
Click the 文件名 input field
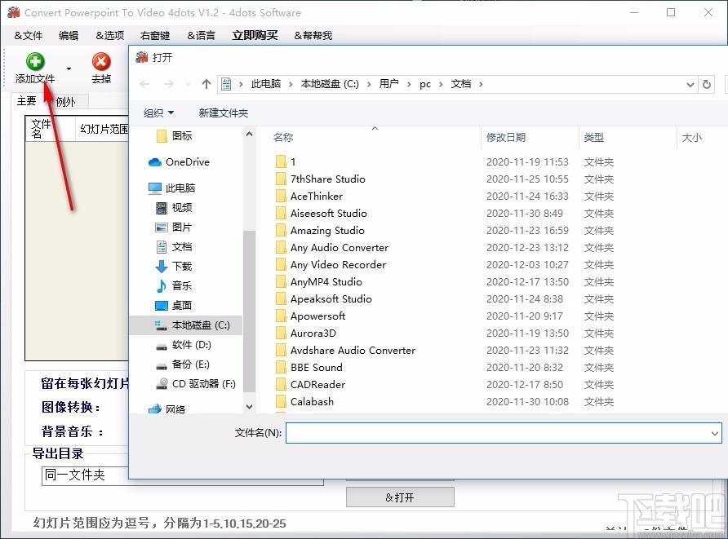click(x=504, y=433)
